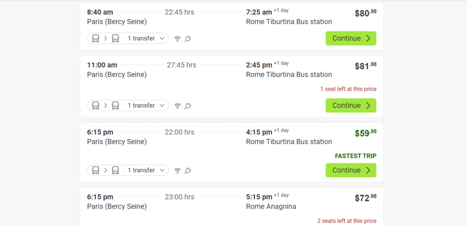This screenshot has height=226, width=467.
Task: Click the $72.98 price for Anagnina trip
Action: tap(365, 198)
